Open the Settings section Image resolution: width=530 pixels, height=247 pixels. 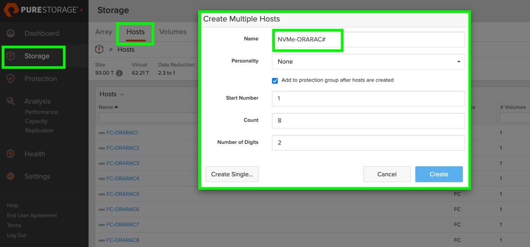coord(37,176)
